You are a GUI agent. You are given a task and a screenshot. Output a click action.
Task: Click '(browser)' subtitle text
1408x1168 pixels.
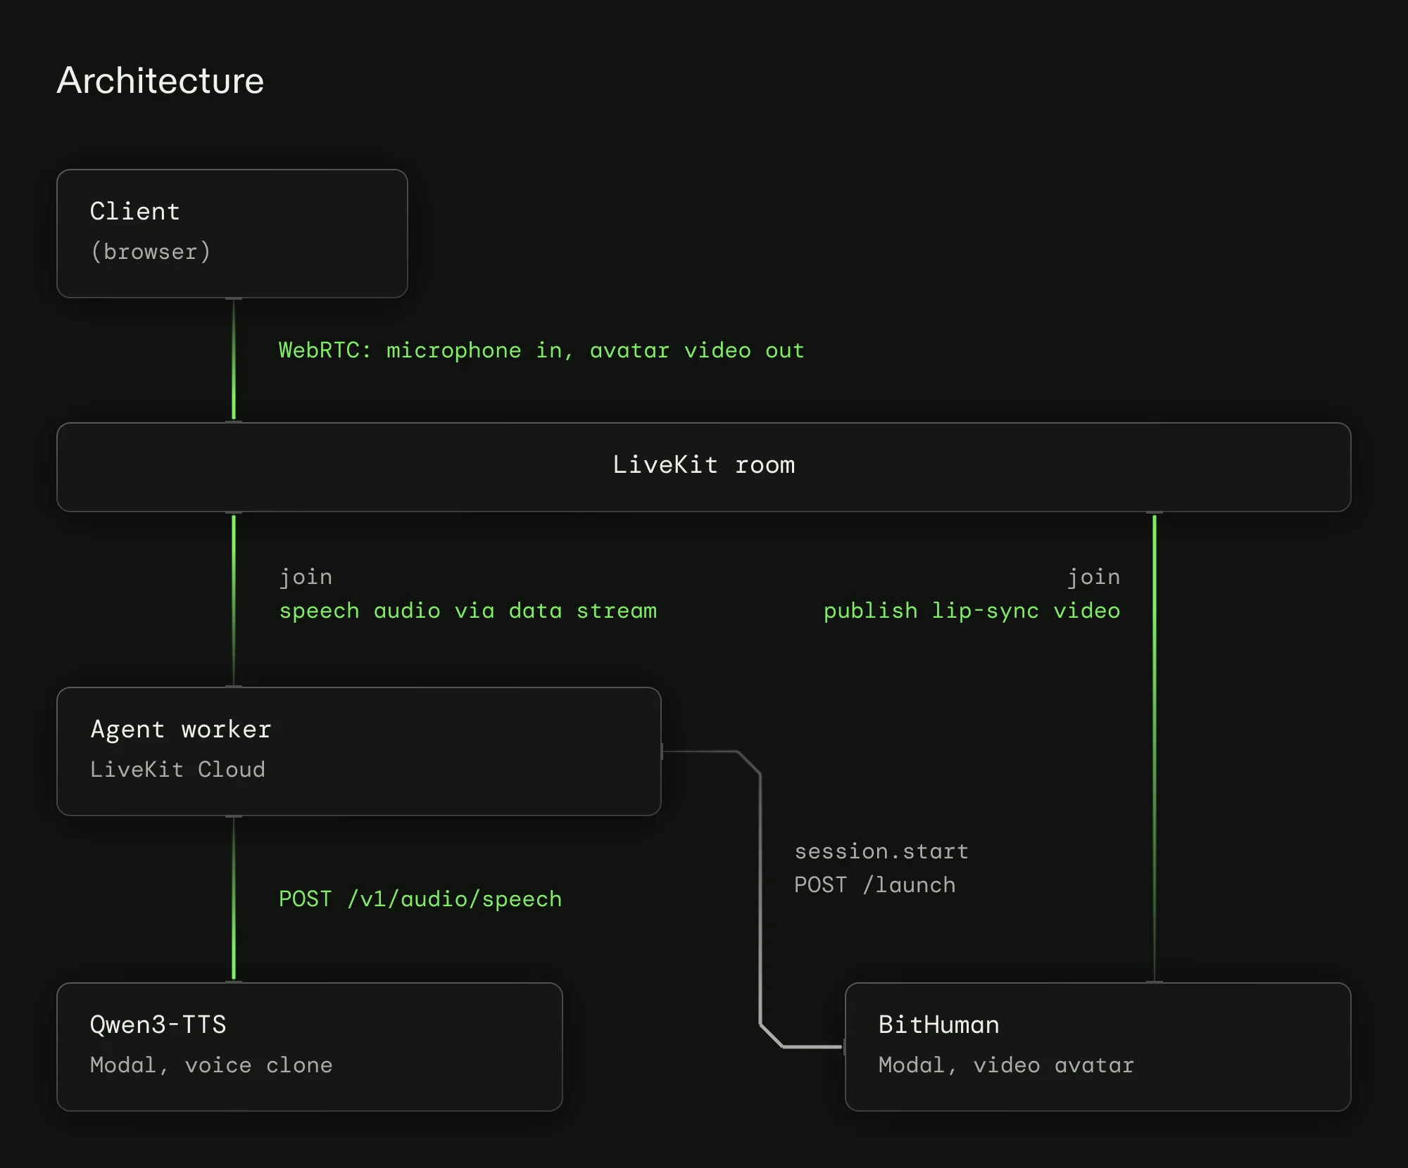pyautogui.click(x=151, y=252)
